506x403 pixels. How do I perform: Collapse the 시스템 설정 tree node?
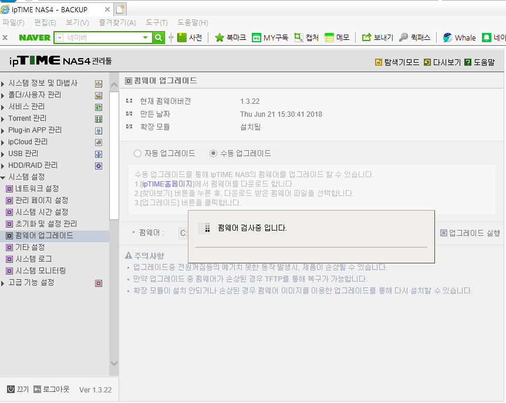click(x=3, y=177)
